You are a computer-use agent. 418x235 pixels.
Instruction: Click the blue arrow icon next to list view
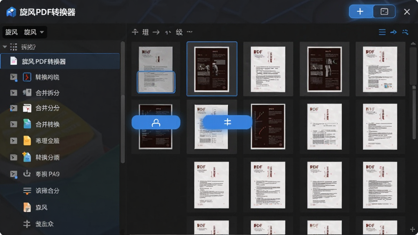pos(394,32)
